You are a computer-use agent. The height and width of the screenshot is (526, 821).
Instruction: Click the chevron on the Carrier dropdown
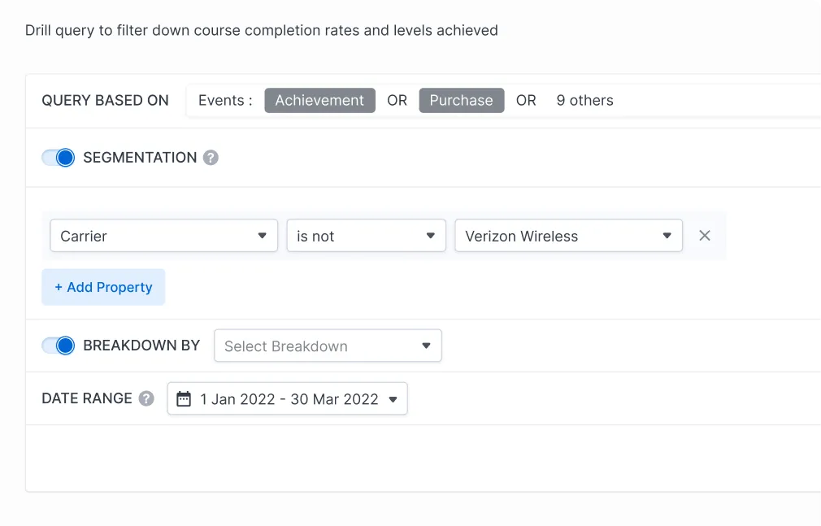point(263,236)
